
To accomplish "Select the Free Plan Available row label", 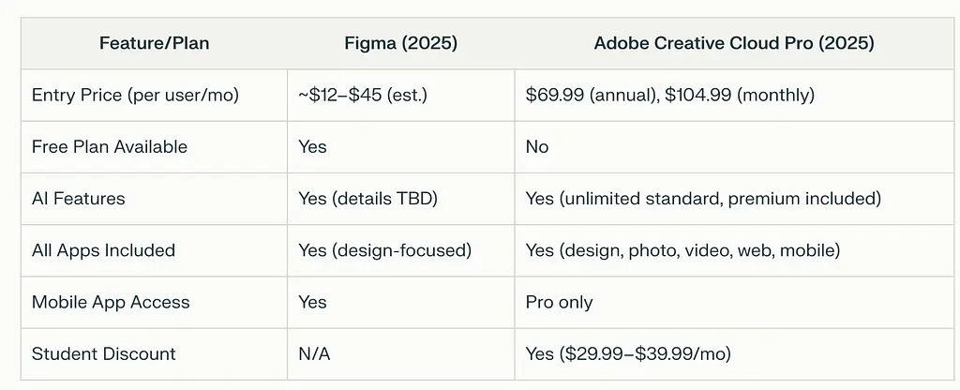I will (109, 146).
